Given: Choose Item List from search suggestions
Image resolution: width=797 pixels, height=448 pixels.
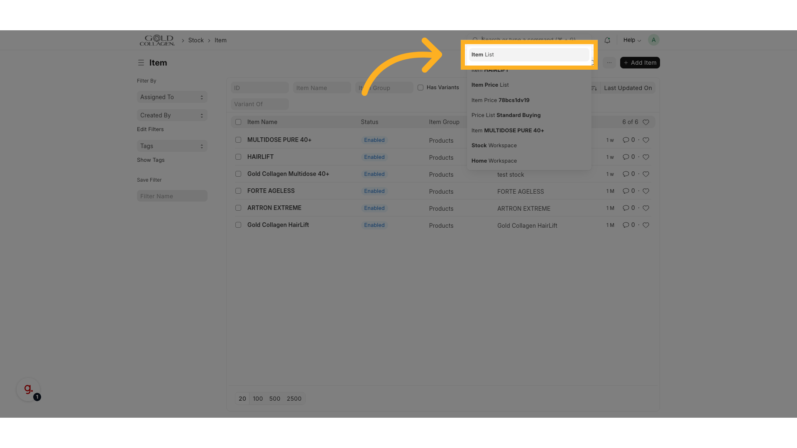Looking at the screenshot, I should coord(529,55).
